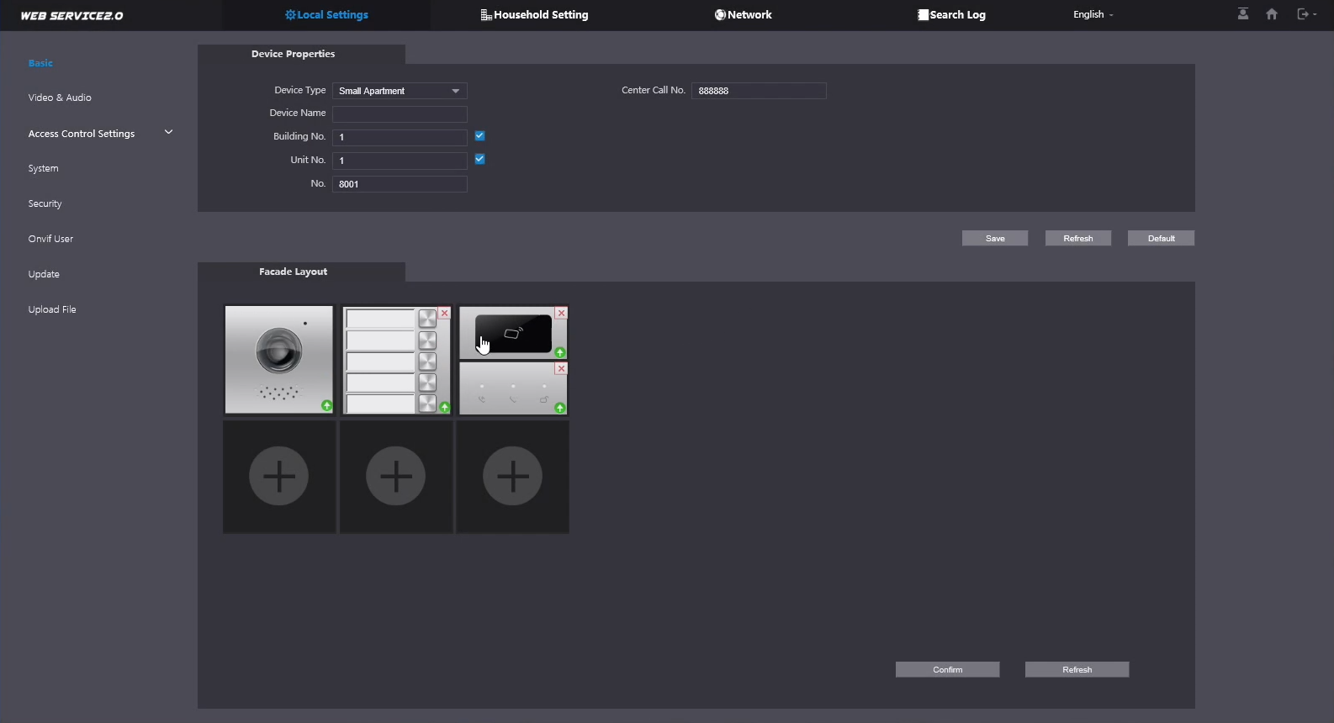Add module in third empty facade slot
Screen dimensions: 1334x723
click(x=512, y=477)
